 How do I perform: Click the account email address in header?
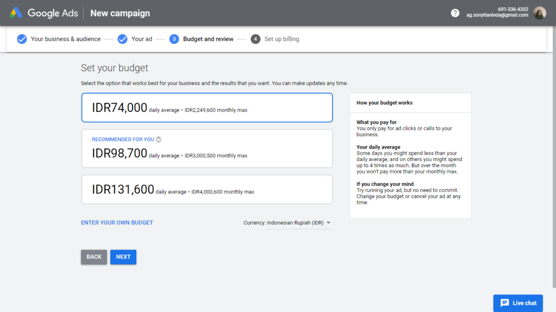[497, 15]
